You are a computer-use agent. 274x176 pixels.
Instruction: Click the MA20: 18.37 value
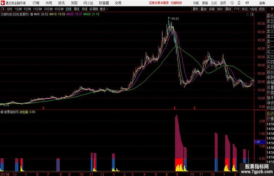tap(74, 14)
